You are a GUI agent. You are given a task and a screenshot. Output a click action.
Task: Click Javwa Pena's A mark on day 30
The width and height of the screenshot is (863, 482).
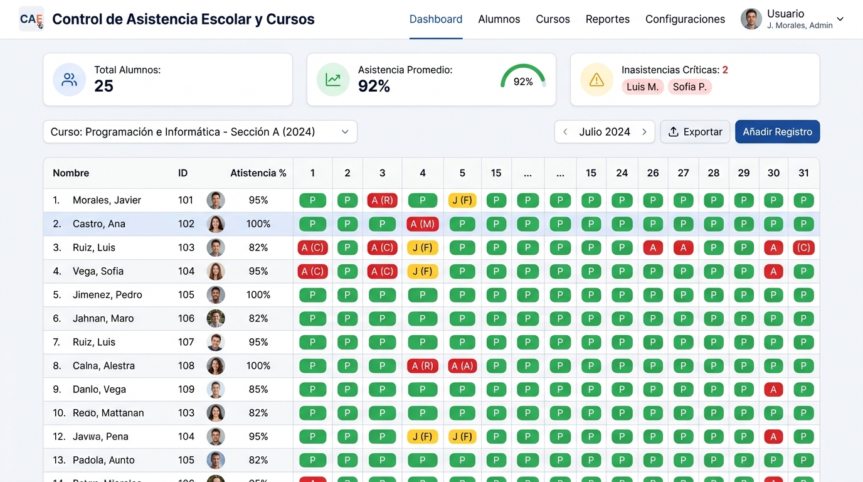[773, 437]
